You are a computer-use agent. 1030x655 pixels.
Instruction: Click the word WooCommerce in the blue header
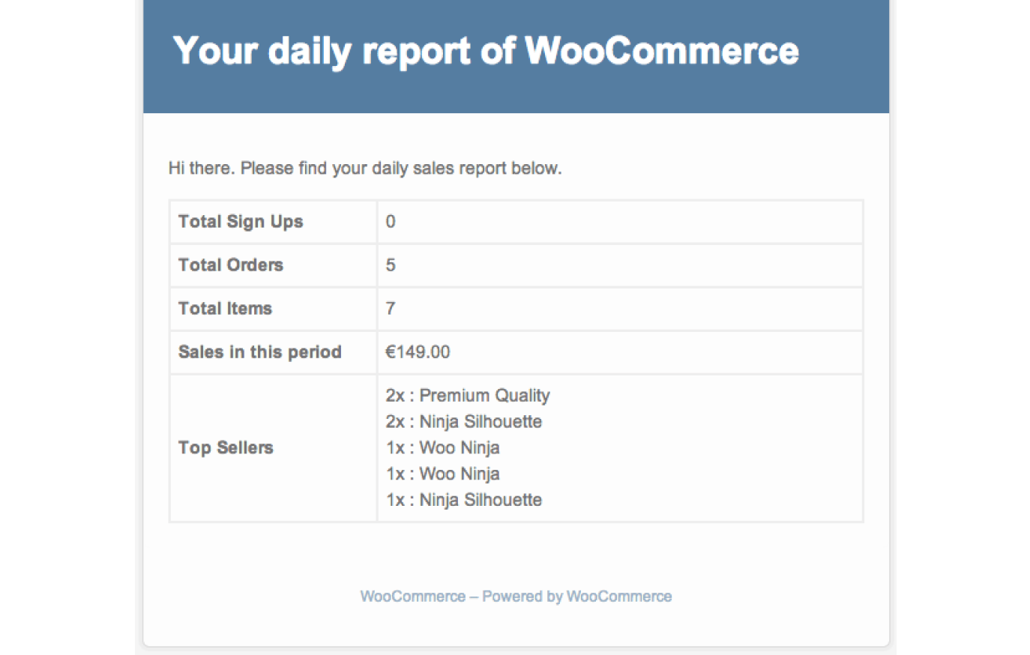661,51
